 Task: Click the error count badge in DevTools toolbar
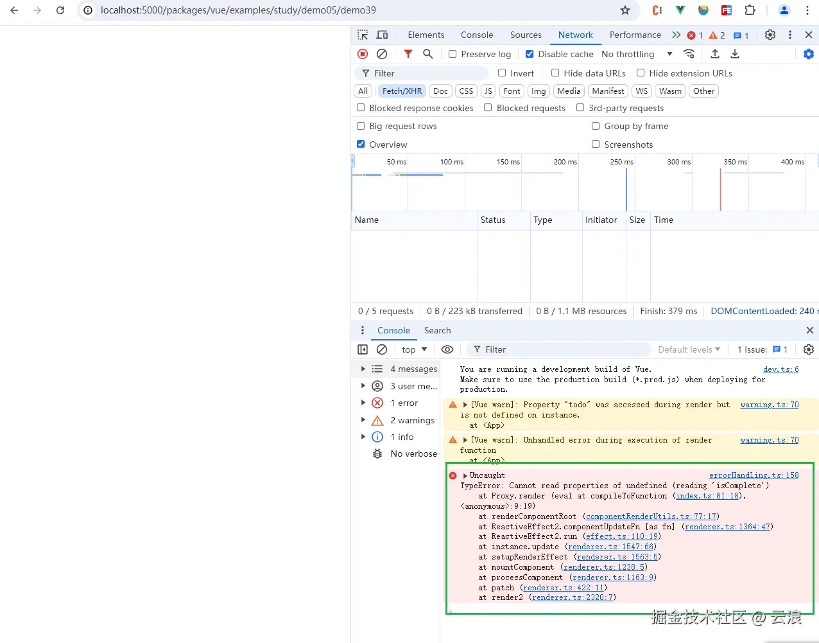pos(695,35)
